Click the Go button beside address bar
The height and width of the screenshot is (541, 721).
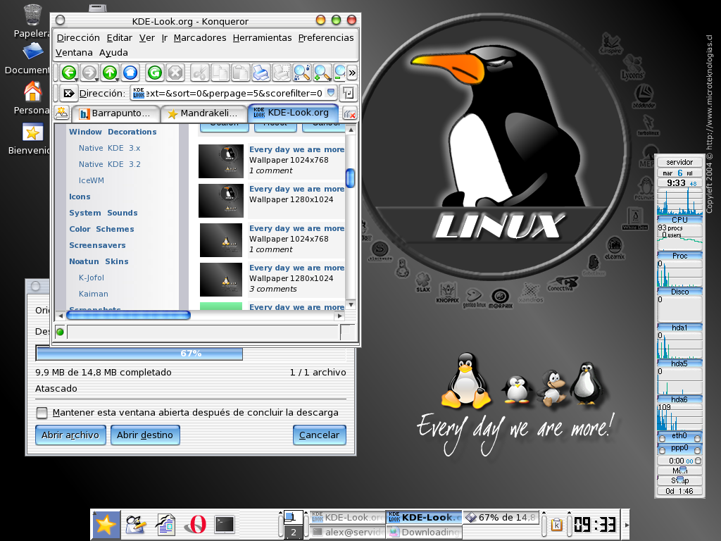pos(349,94)
